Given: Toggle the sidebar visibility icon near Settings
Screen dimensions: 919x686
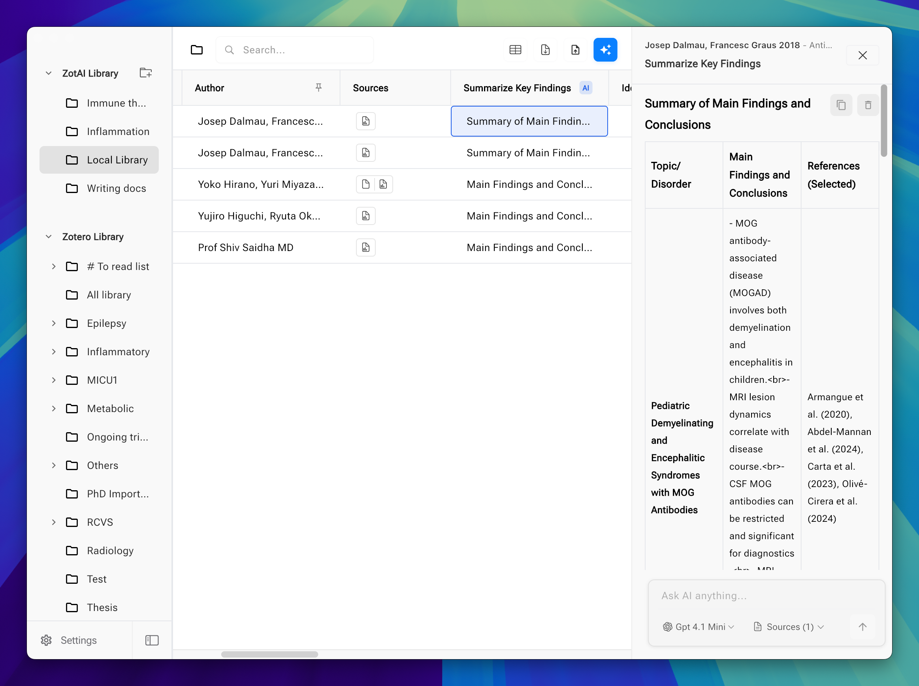Looking at the screenshot, I should 151,640.
